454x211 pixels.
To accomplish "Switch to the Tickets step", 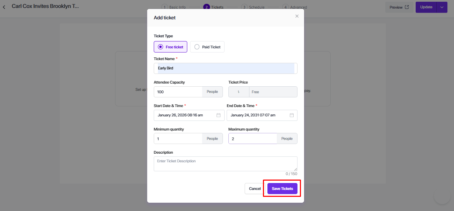I will click(217, 7).
